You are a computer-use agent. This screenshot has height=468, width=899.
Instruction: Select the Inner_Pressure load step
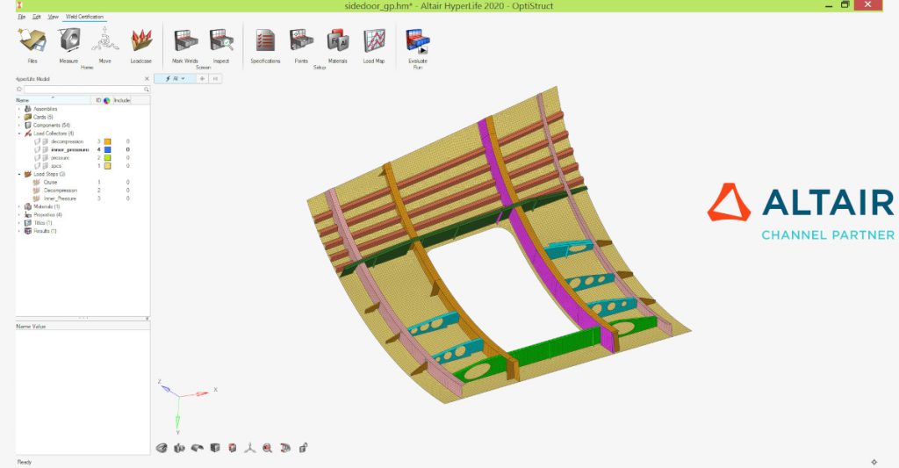[61, 198]
